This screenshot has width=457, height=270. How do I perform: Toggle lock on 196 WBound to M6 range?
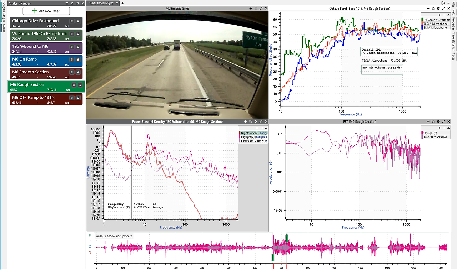click(x=78, y=47)
